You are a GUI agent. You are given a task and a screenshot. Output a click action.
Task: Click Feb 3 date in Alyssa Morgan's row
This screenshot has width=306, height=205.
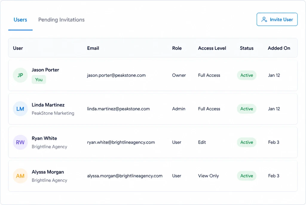point(274,176)
